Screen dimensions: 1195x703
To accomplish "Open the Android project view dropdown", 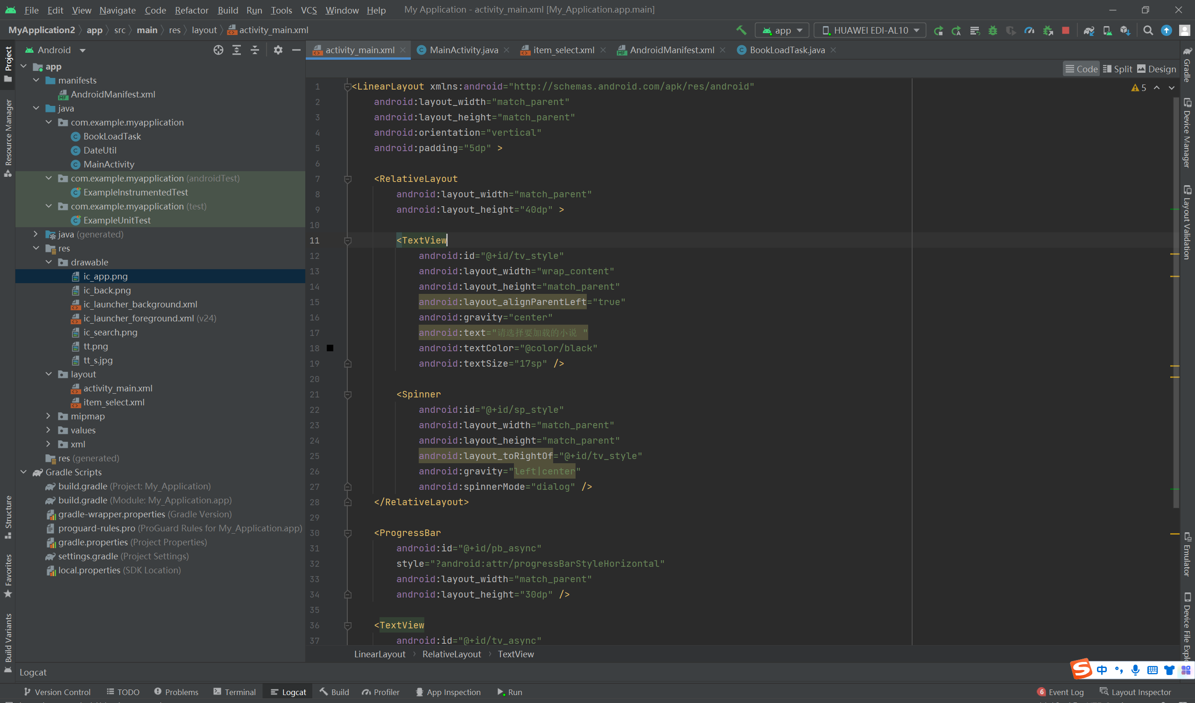I will point(56,50).
